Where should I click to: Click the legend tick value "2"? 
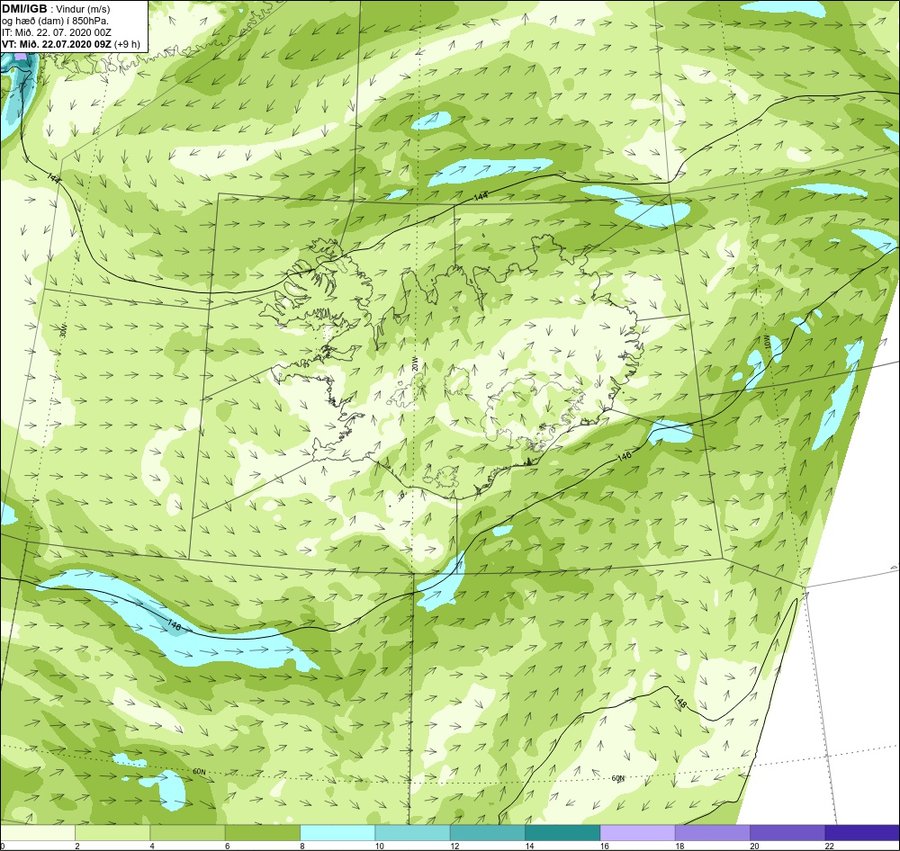tap(76, 846)
